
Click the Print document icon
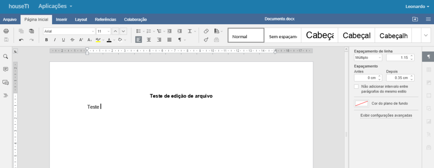point(6,31)
